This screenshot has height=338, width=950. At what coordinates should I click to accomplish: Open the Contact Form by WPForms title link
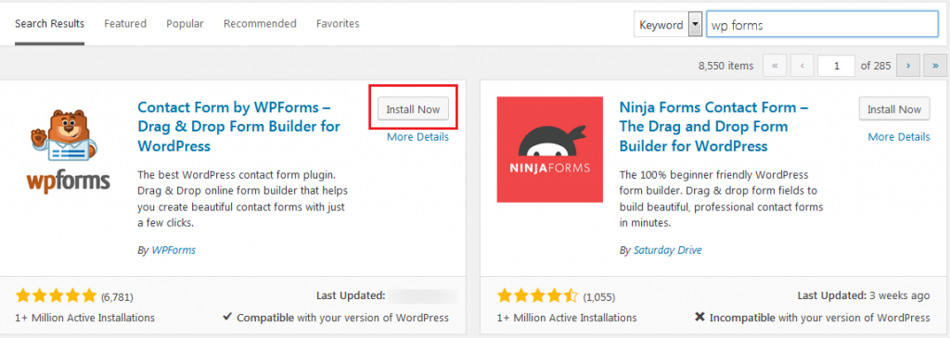(x=239, y=127)
